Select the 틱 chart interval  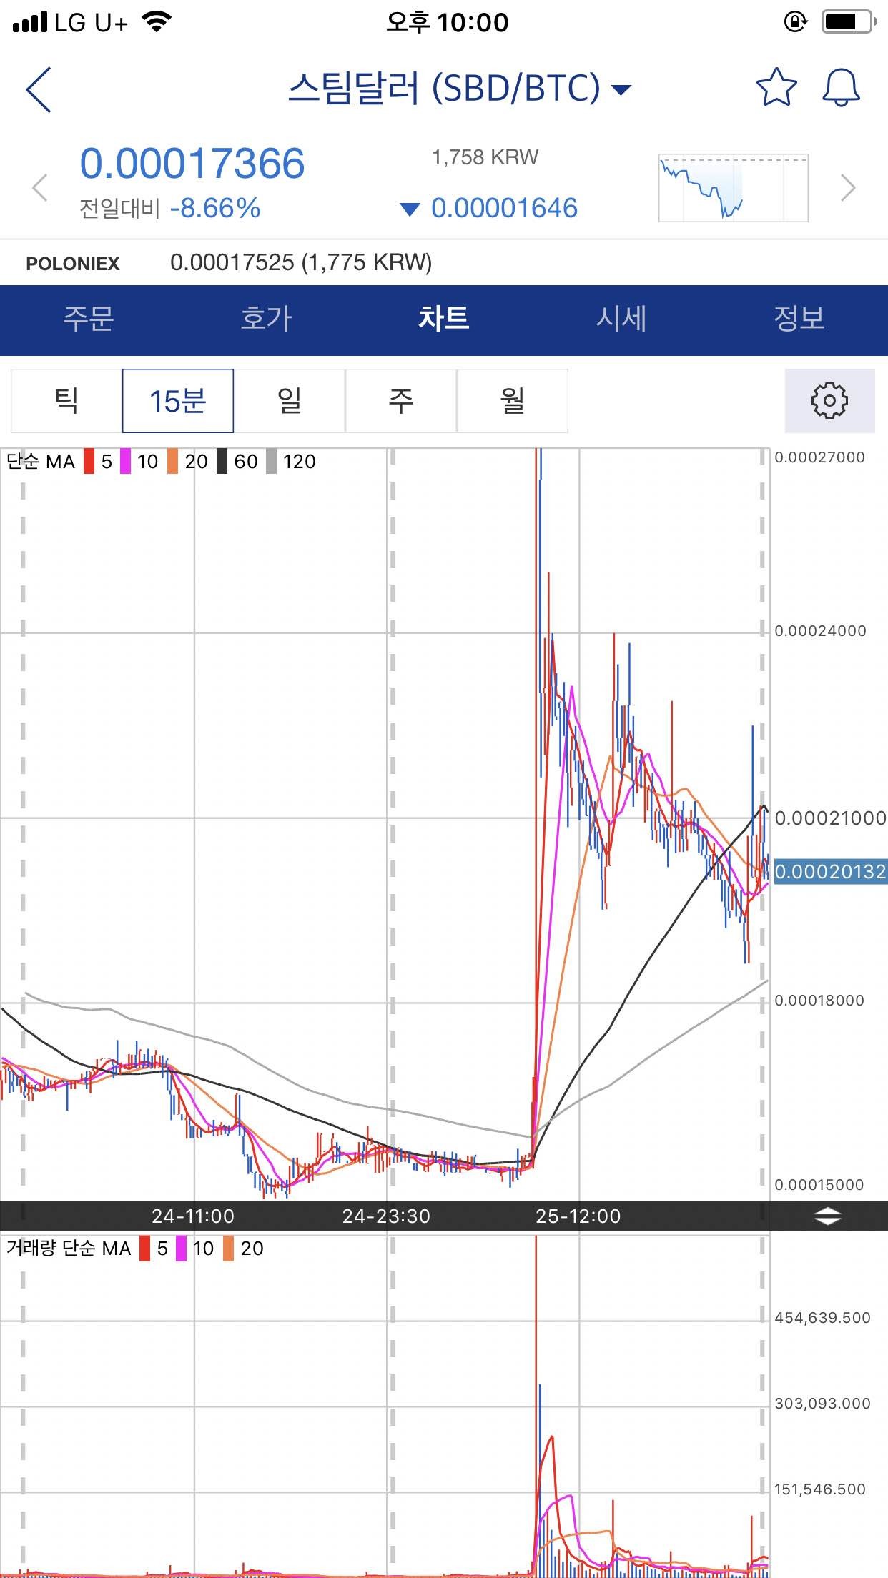pyautogui.click(x=66, y=401)
